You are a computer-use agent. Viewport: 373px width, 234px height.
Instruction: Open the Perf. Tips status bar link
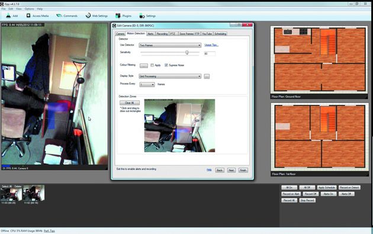click(49, 231)
